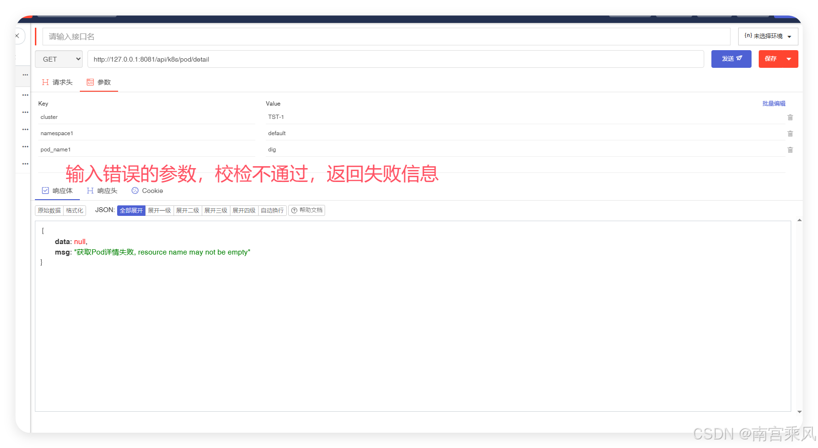Open the 未选择环境 environment dropdown

pyautogui.click(x=767, y=37)
